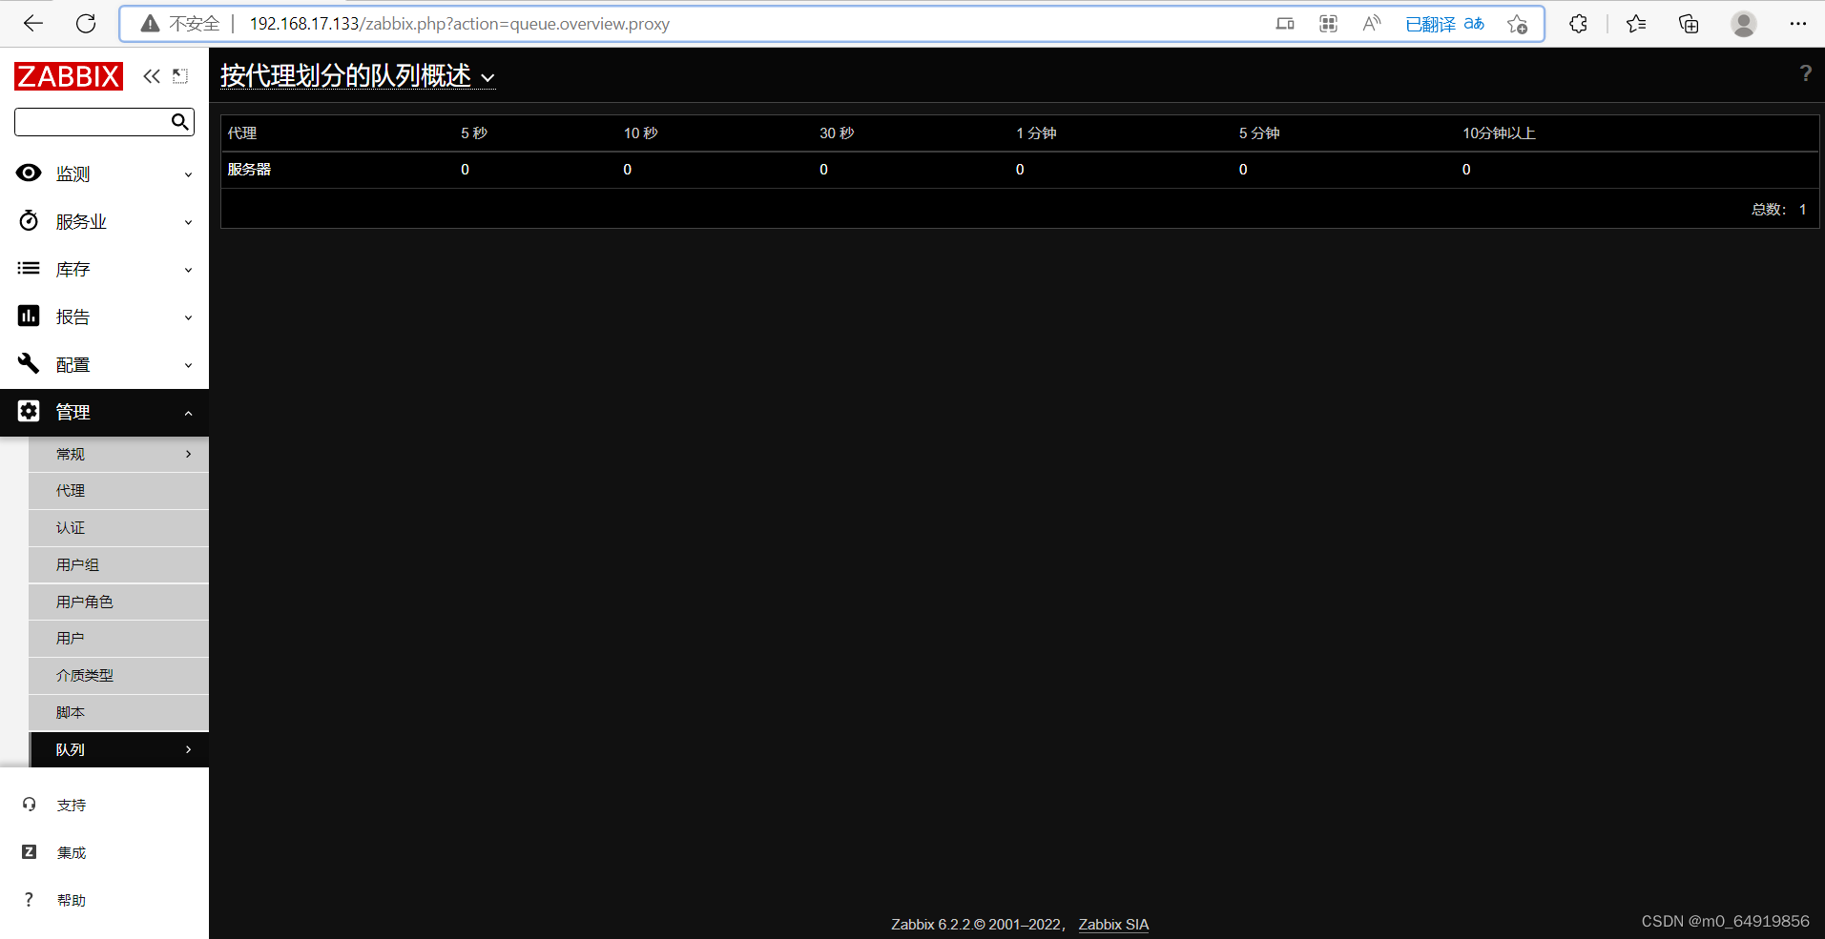Click the stopwatch icon for 服务业
The width and height of the screenshot is (1825, 939).
(29, 220)
